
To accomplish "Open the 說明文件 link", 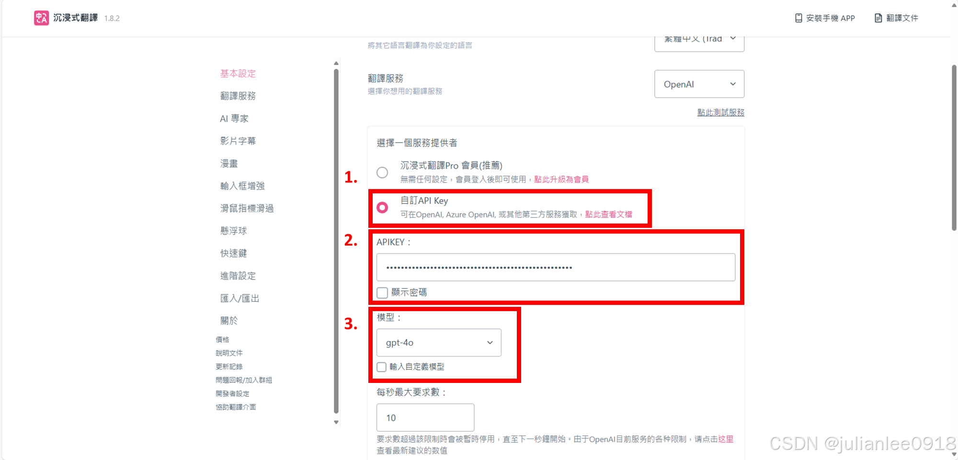I will point(229,353).
